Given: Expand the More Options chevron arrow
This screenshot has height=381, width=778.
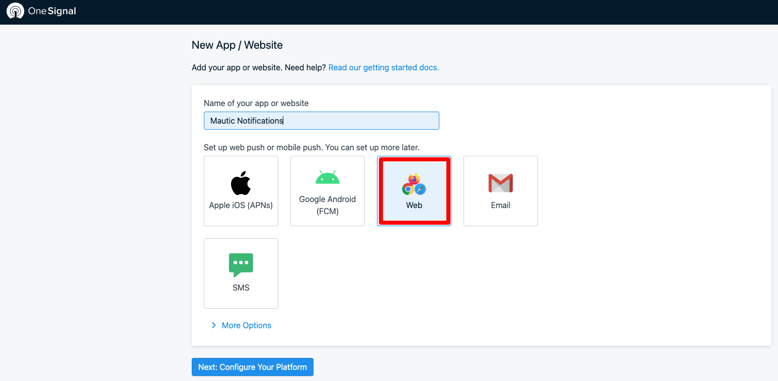Looking at the screenshot, I should [214, 325].
